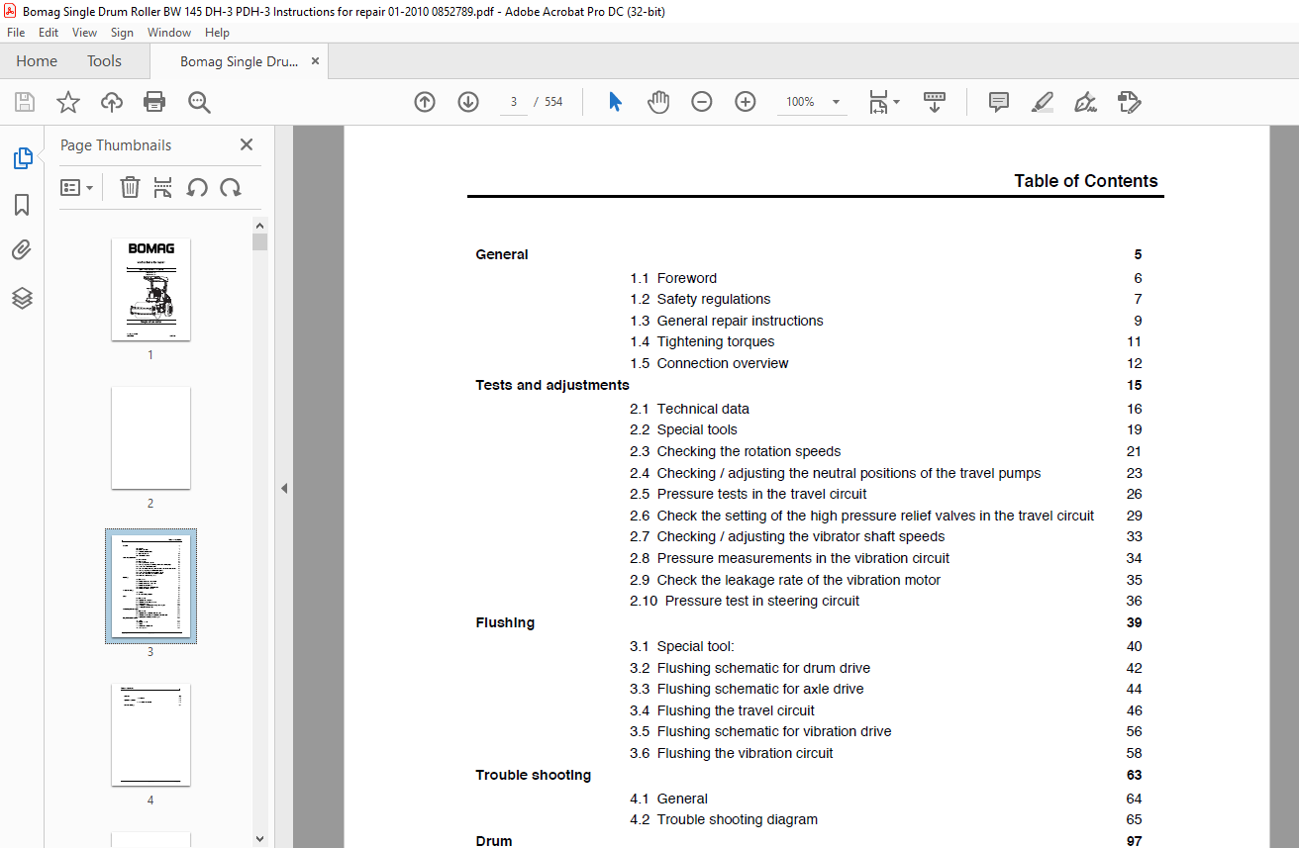Click '1.5 Connection overview' entry
1299x848 pixels.
point(709,363)
